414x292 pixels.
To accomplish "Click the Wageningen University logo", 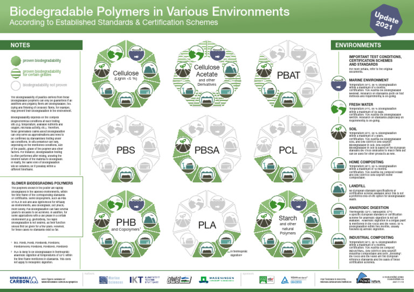I will pos(217,280).
